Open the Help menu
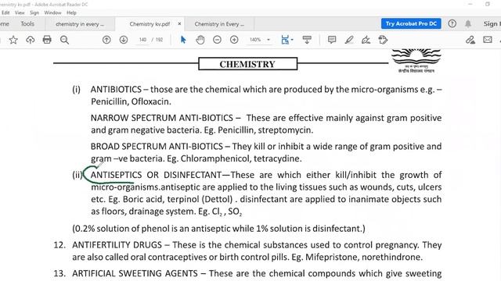This screenshot has width=501, height=281. [x=71, y=12]
